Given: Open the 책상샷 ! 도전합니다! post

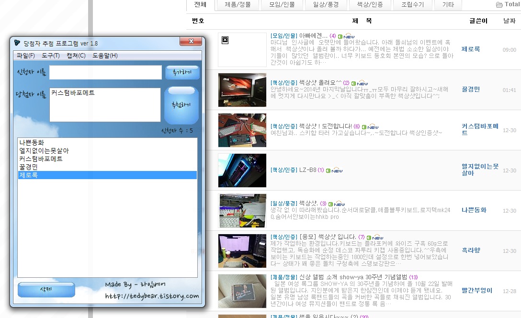Looking at the screenshot, I should [x=325, y=126].
